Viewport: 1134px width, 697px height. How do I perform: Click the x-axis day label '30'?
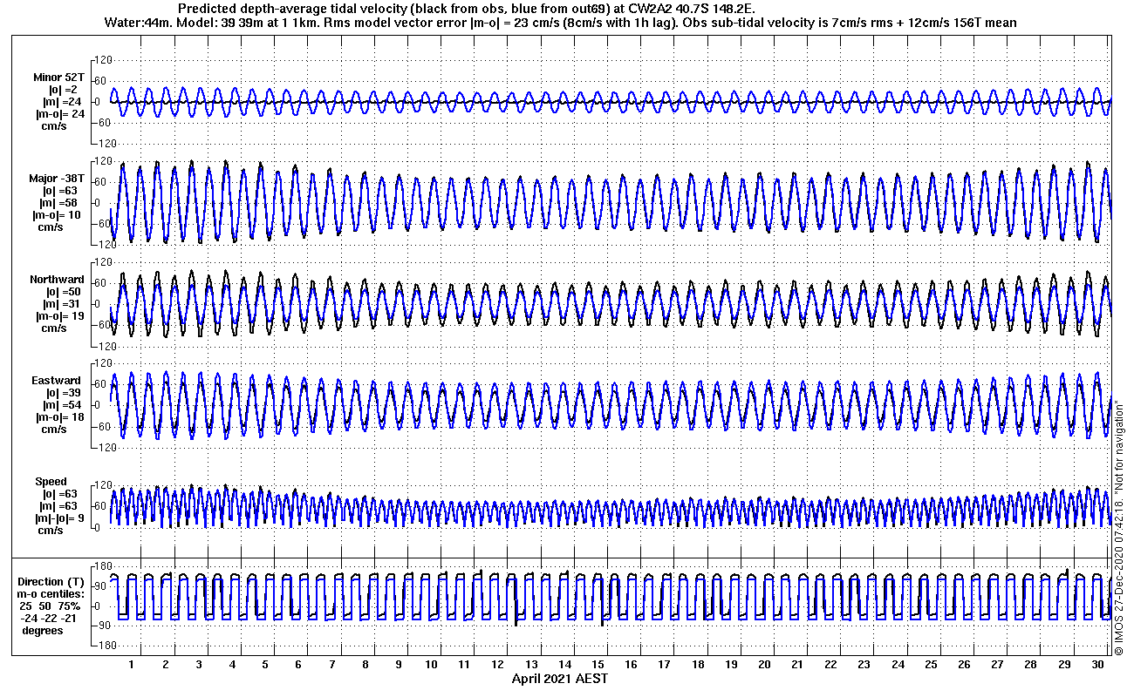click(1097, 665)
